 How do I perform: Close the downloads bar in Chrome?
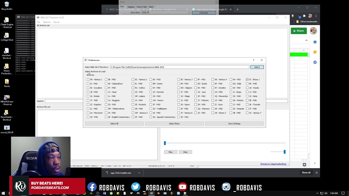click(x=317, y=173)
